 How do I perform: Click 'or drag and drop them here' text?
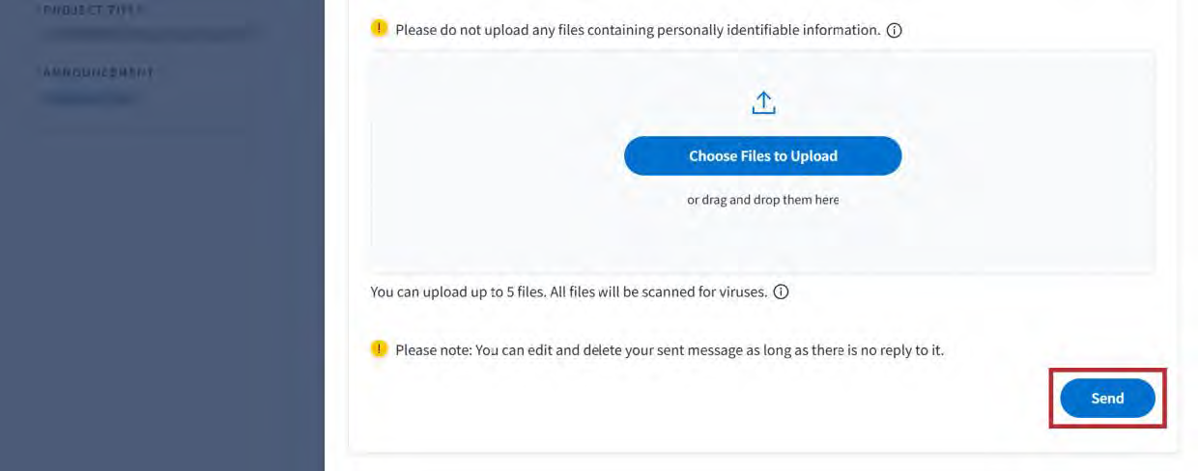point(762,201)
